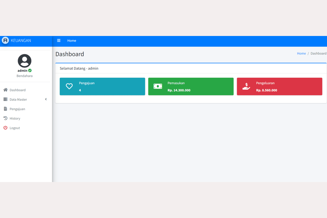Click the green verified badge beside admin

coord(30,71)
